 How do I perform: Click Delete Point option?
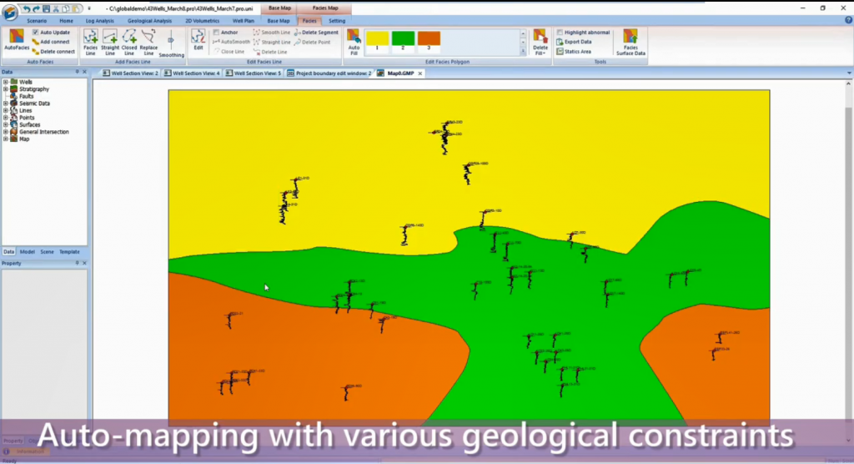[x=312, y=42]
